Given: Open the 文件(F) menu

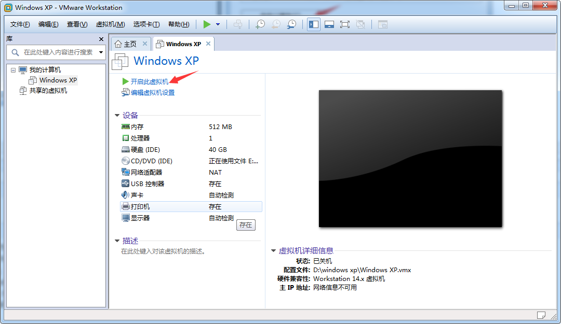Looking at the screenshot, I should pyautogui.click(x=20, y=24).
